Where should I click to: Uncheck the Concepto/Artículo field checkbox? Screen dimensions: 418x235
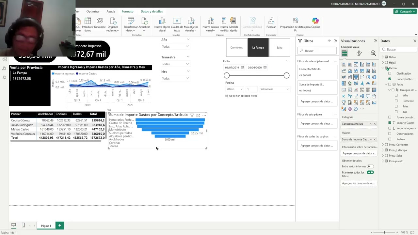coord(390,79)
